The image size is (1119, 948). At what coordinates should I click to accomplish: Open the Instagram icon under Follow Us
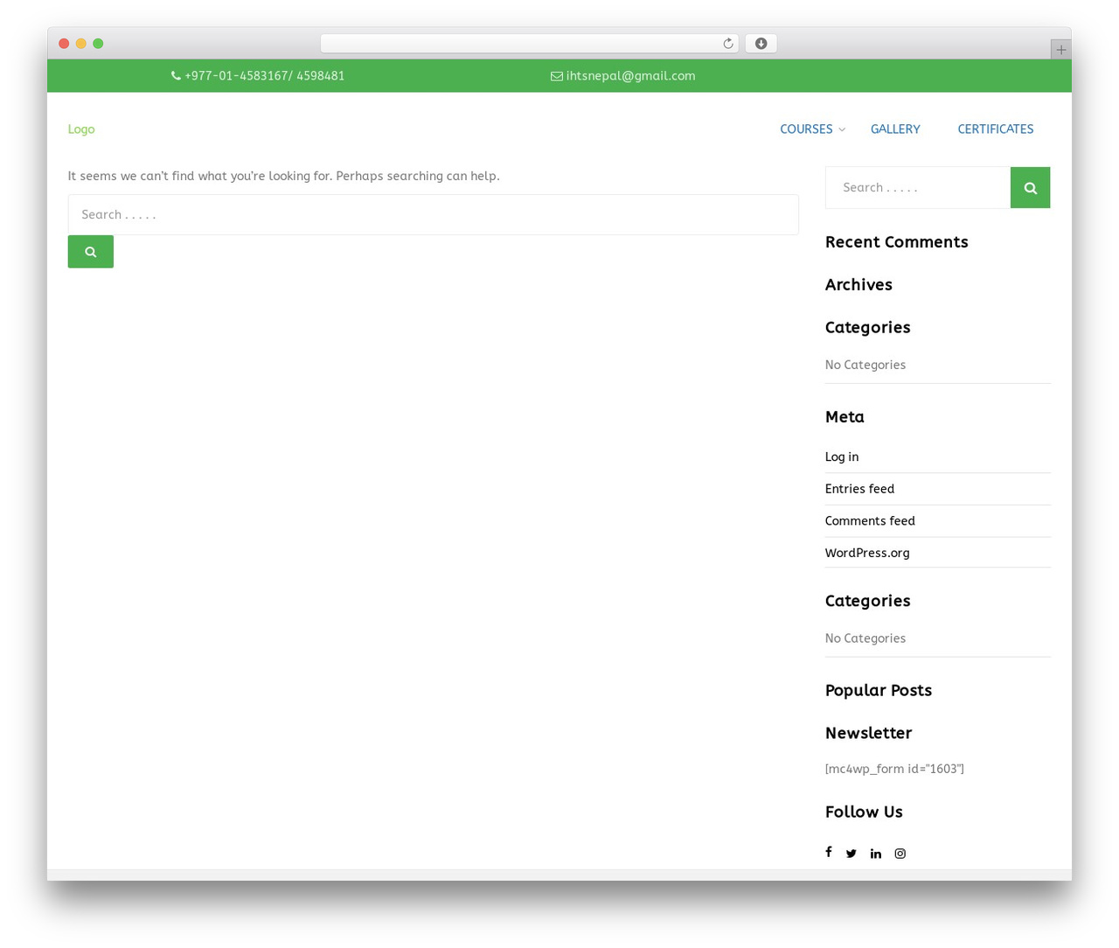pos(900,854)
